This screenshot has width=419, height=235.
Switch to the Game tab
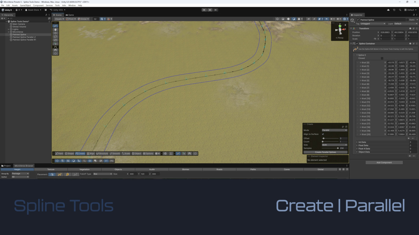[69, 15]
